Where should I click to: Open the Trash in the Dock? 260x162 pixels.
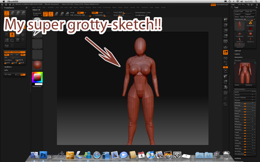pyautogui.click(x=226, y=155)
